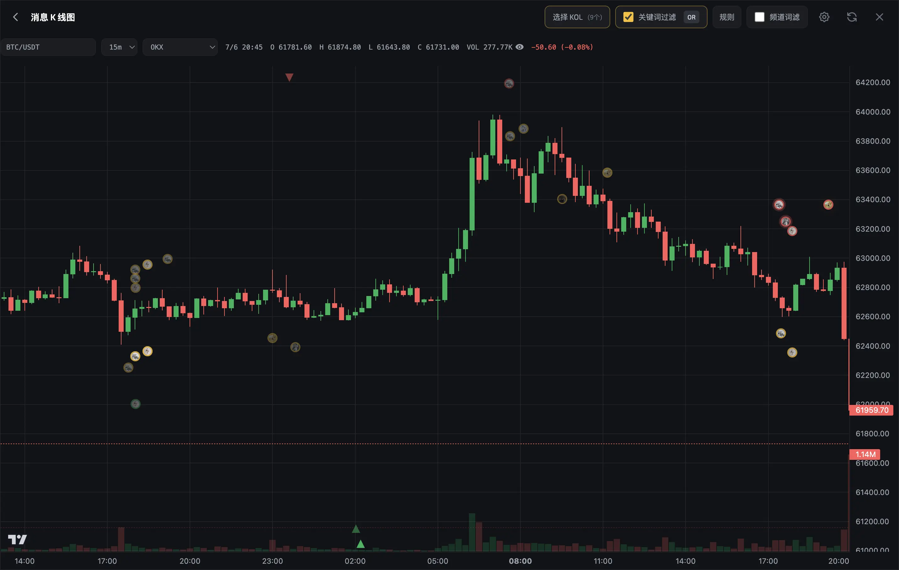
Task: Click the 1.14M volume label
Action: click(865, 455)
